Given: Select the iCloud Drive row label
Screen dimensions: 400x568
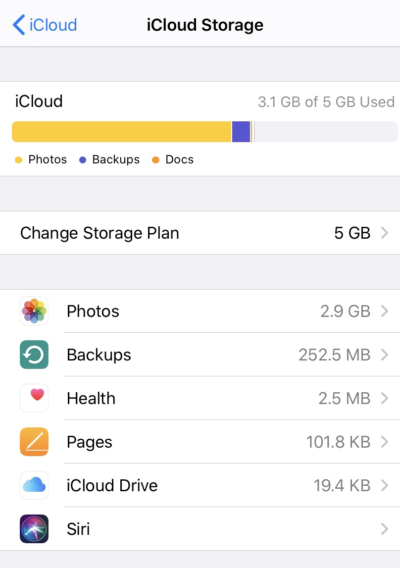Looking at the screenshot, I should [112, 485].
